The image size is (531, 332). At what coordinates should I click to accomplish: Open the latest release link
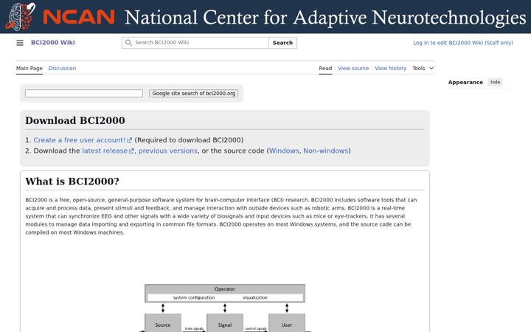click(108, 151)
